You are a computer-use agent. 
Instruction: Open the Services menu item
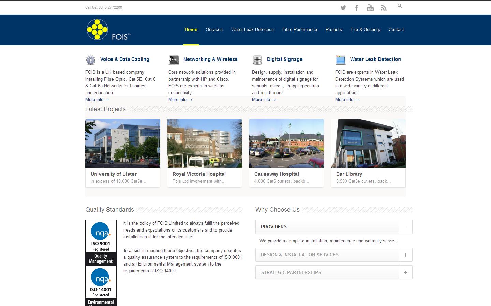214,30
